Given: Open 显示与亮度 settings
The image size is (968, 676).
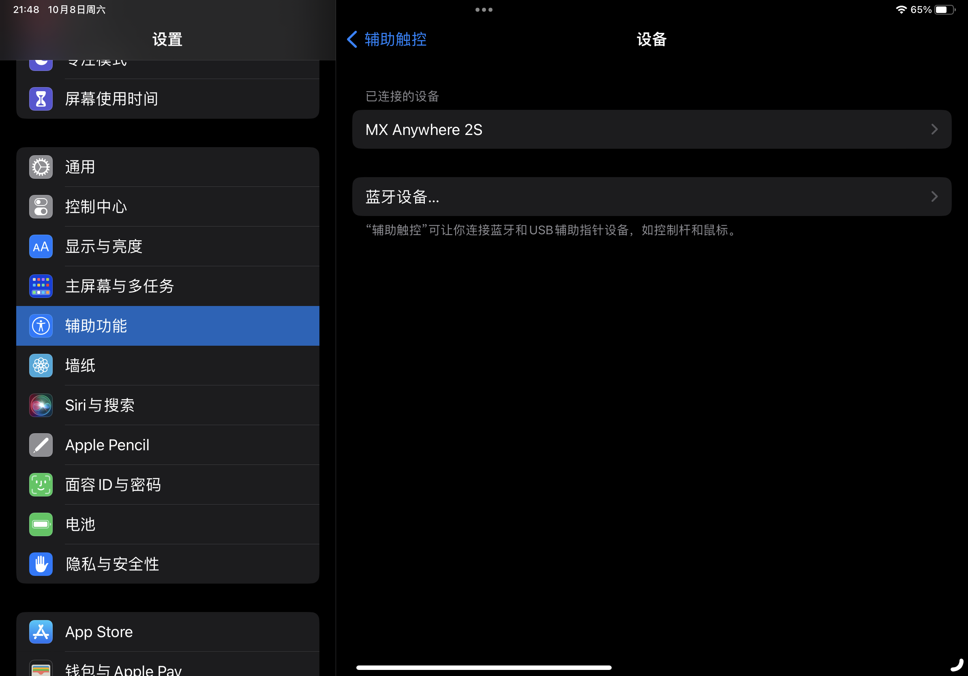Looking at the screenshot, I should (x=168, y=246).
